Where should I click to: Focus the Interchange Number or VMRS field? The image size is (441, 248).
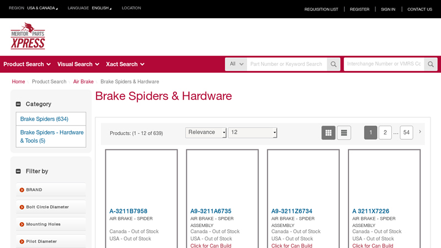(384, 64)
